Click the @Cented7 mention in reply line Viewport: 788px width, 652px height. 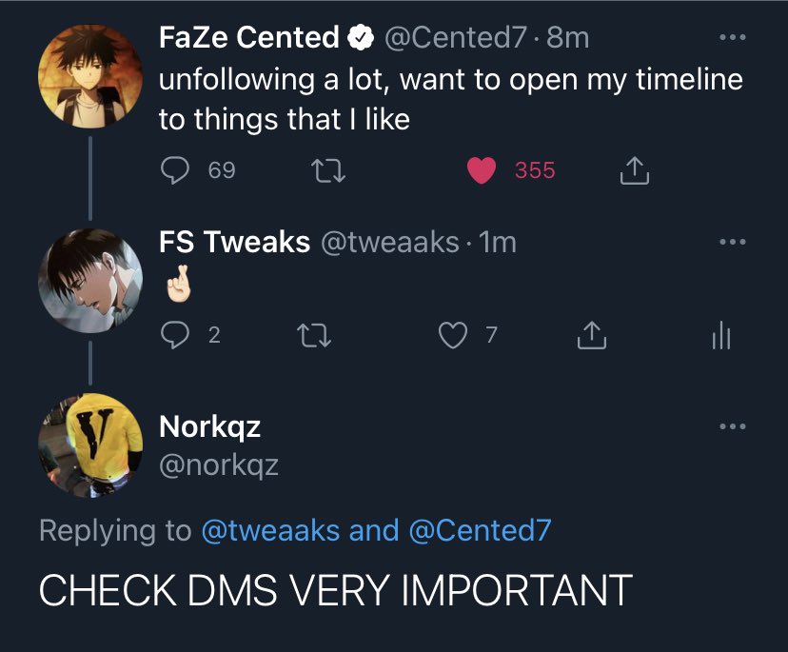pyautogui.click(x=479, y=530)
